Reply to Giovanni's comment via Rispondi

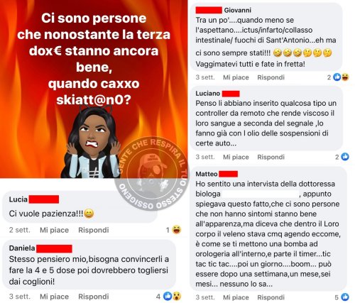click(x=271, y=77)
